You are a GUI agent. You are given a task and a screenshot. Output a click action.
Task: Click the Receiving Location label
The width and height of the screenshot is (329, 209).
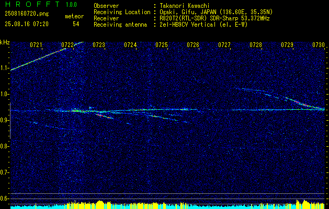click(122, 12)
